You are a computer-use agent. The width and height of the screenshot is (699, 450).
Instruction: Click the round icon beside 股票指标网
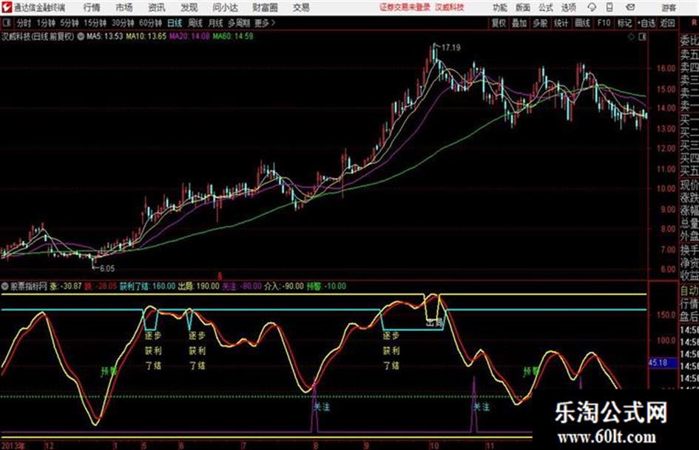(x=5, y=286)
